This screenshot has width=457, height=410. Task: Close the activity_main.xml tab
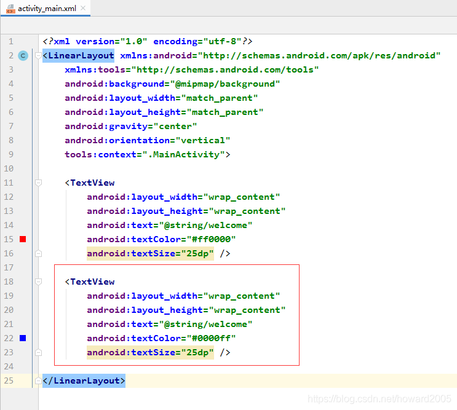(x=83, y=8)
